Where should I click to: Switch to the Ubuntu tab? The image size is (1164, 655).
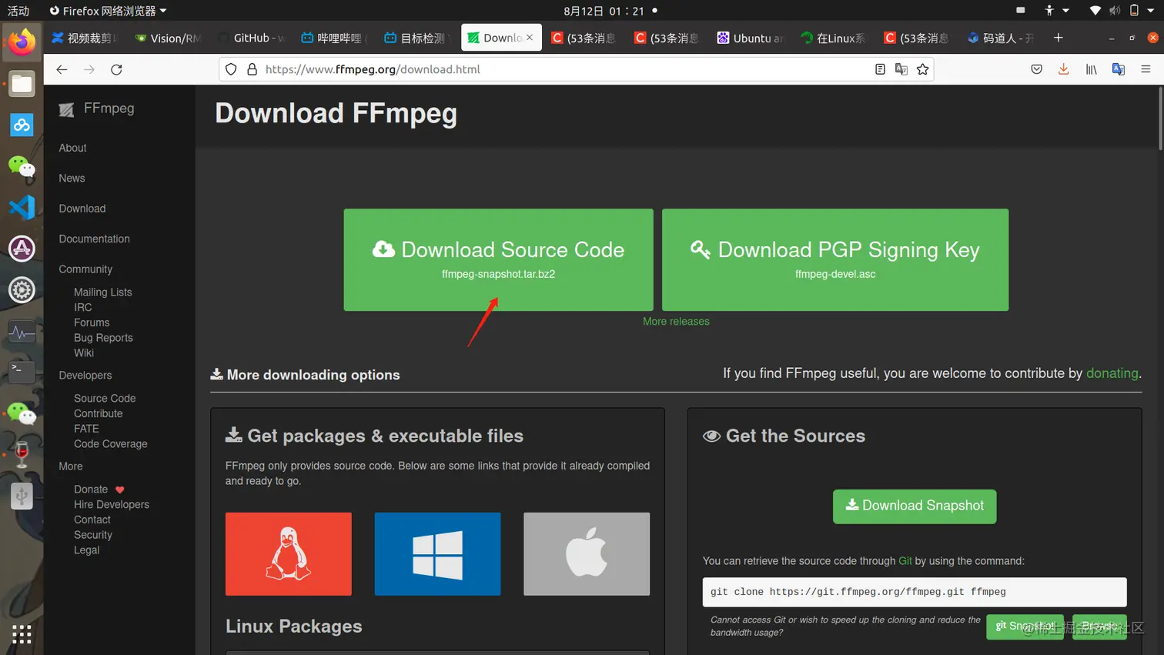pyautogui.click(x=751, y=38)
